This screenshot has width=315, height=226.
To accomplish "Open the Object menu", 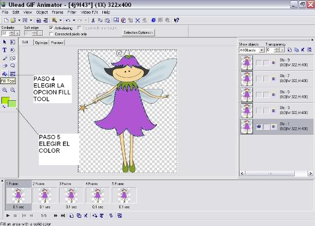I will [42, 12].
